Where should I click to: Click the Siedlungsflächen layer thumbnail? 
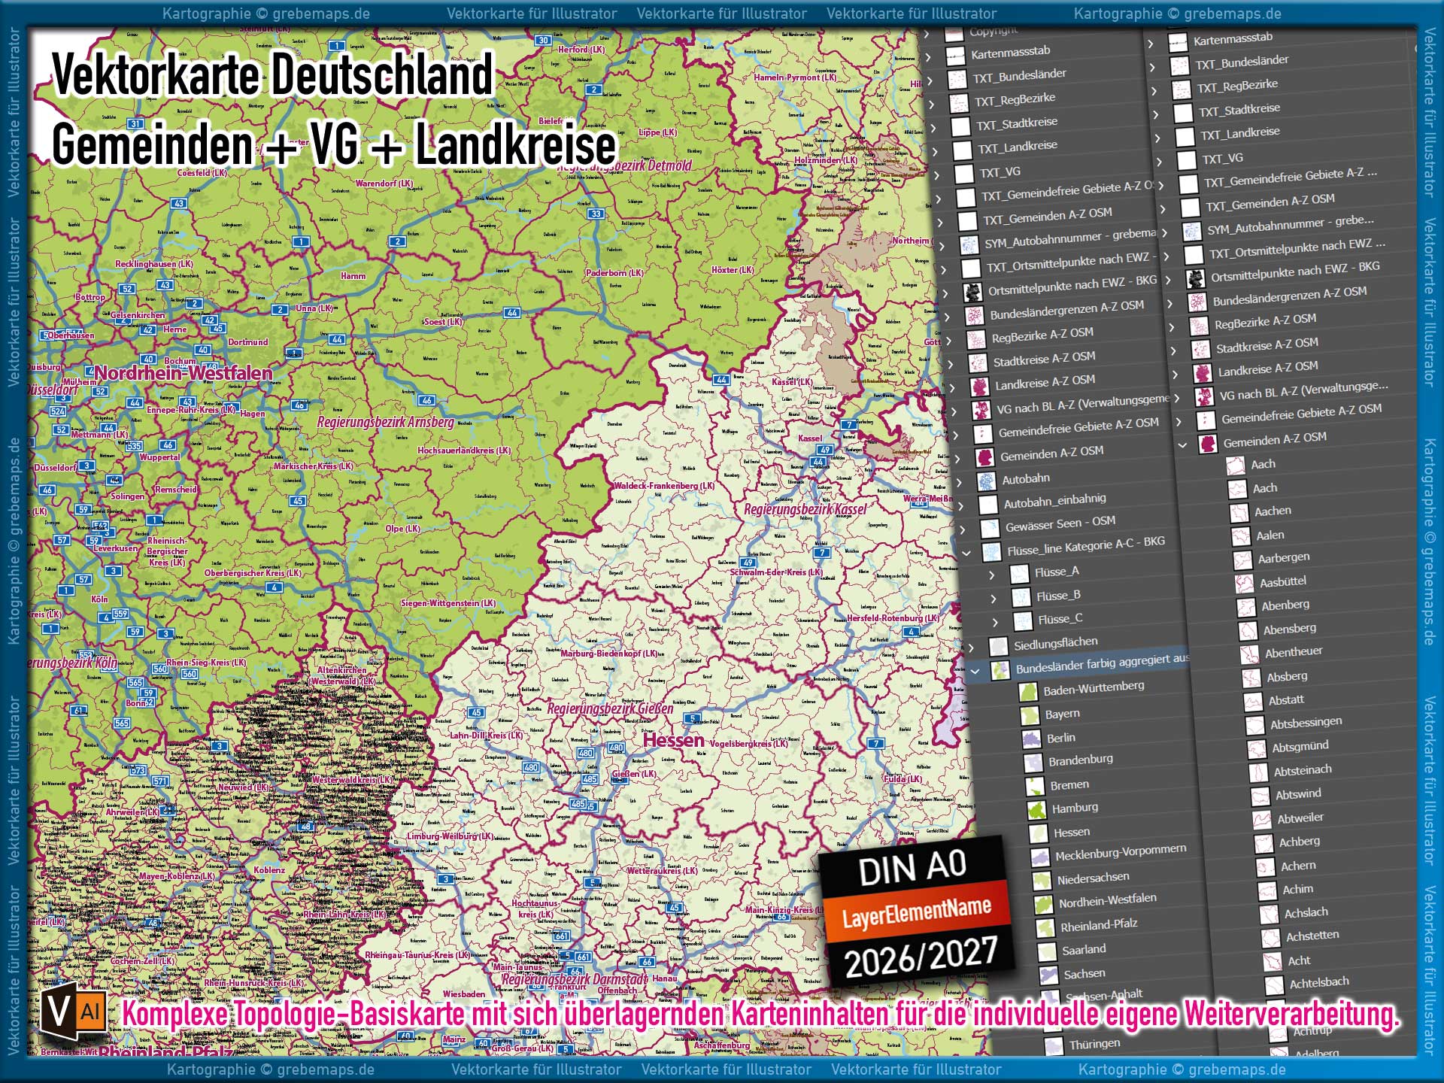tap(998, 647)
